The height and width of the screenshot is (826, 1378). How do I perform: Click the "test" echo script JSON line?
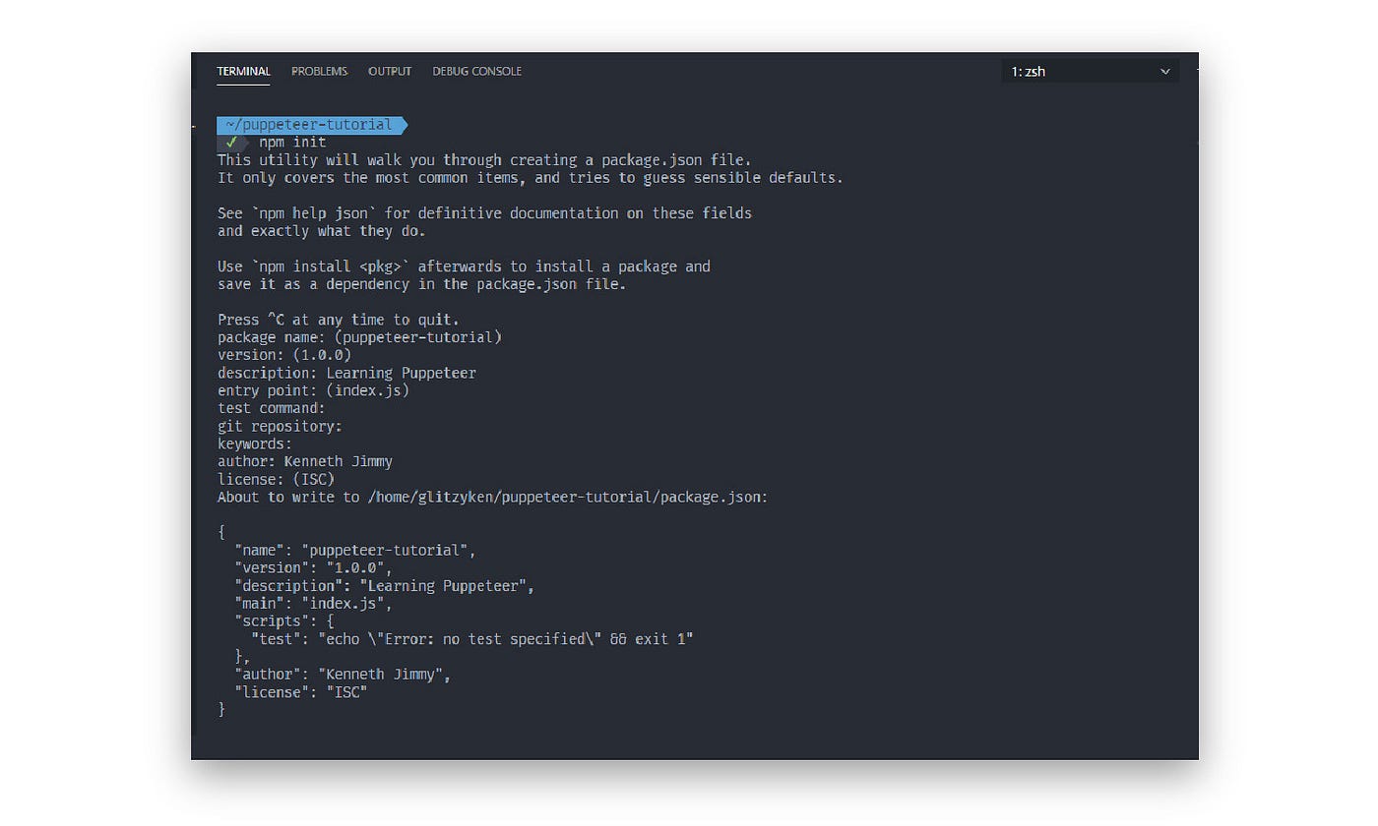point(472,639)
